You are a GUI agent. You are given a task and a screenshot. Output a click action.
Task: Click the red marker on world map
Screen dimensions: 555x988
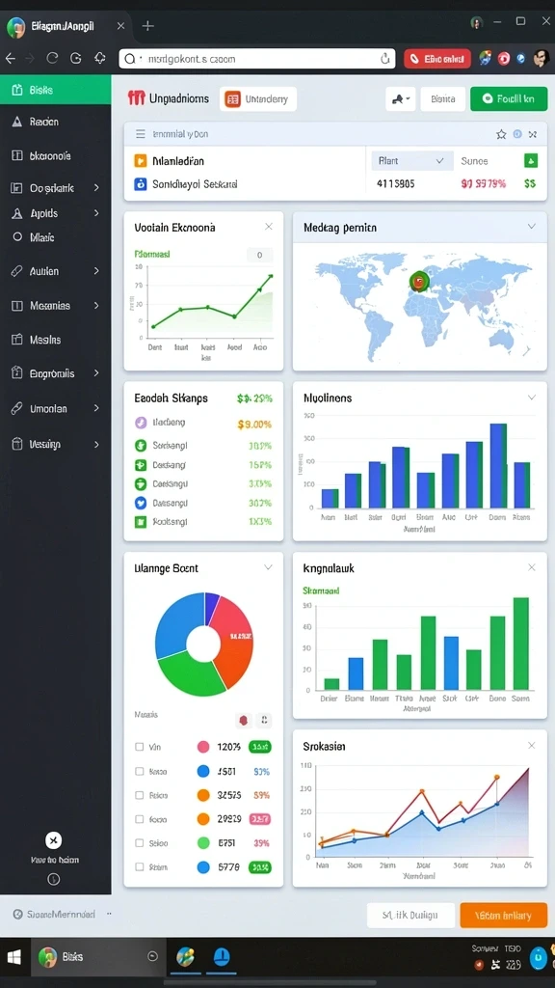click(x=418, y=282)
